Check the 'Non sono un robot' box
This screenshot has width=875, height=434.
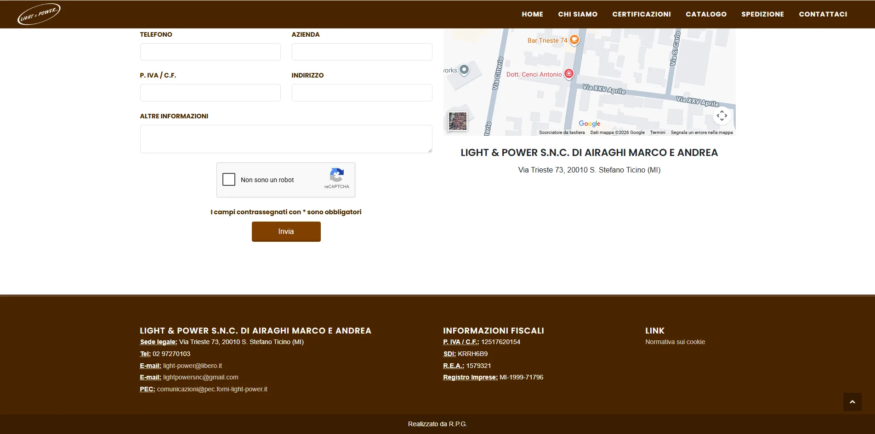click(229, 179)
